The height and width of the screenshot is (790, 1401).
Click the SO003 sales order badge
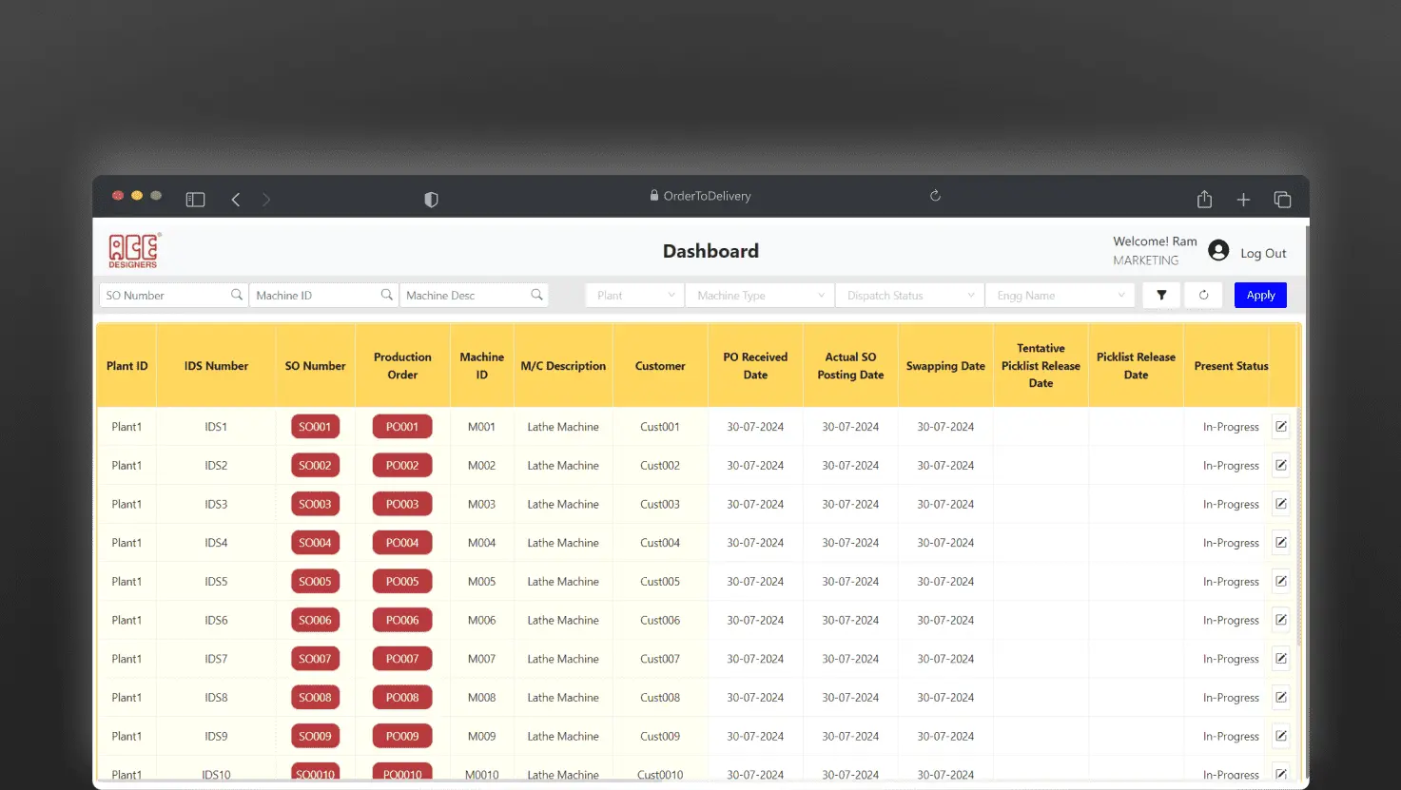pos(315,505)
